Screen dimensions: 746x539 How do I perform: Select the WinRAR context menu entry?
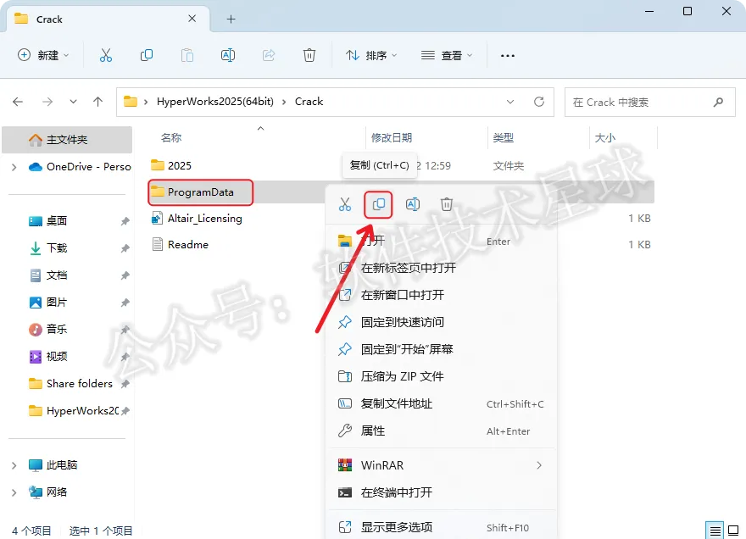coord(442,465)
